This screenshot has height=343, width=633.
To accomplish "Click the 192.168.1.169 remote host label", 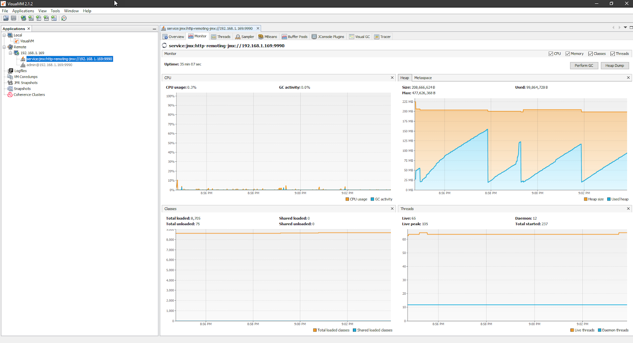I will click(32, 53).
